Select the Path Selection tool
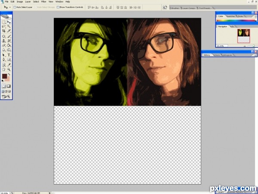Viewport: 258px width, 194px height. coord(4,55)
